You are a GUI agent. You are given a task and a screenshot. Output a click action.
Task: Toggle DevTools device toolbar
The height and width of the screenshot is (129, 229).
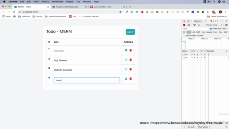pos(189,21)
